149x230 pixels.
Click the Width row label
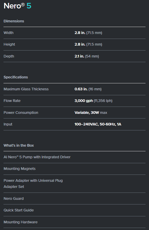coord(8,33)
